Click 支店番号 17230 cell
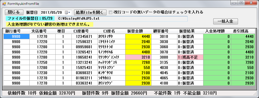 click(x=42, y=73)
